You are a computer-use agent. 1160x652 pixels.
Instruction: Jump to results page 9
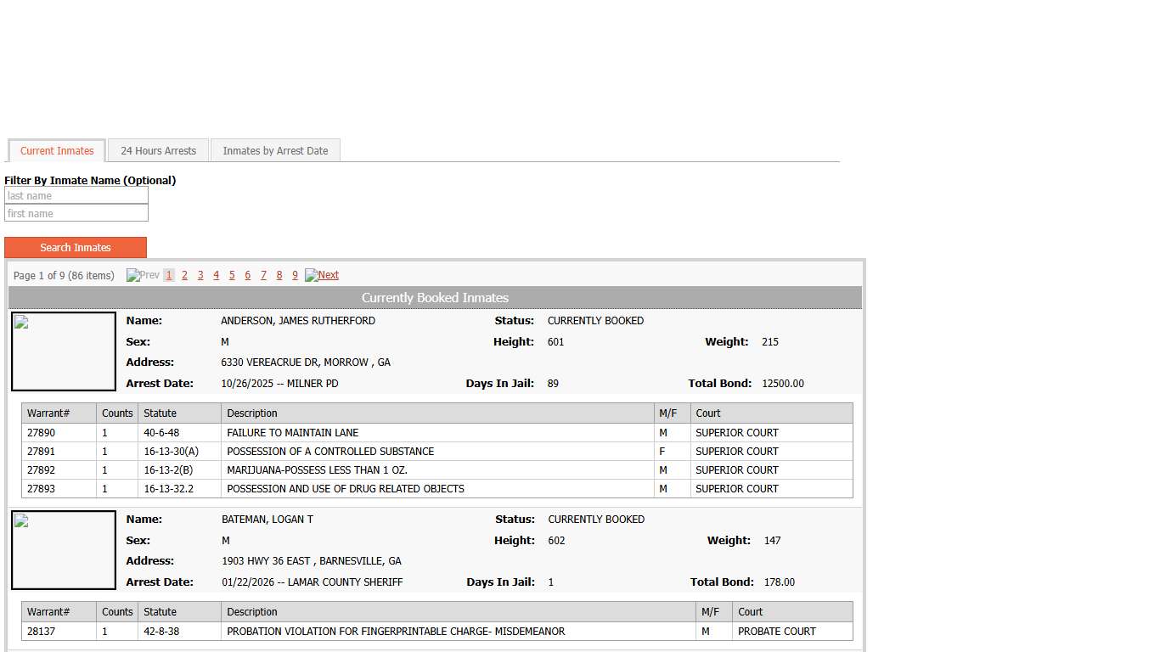click(295, 275)
